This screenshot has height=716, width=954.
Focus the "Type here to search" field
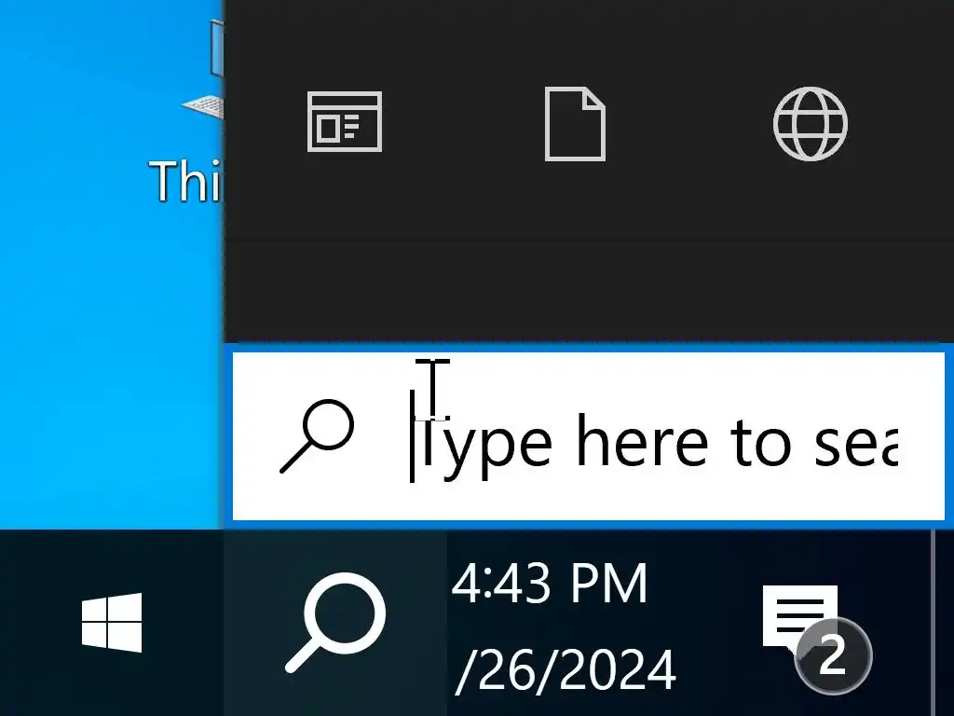point(589,436)
